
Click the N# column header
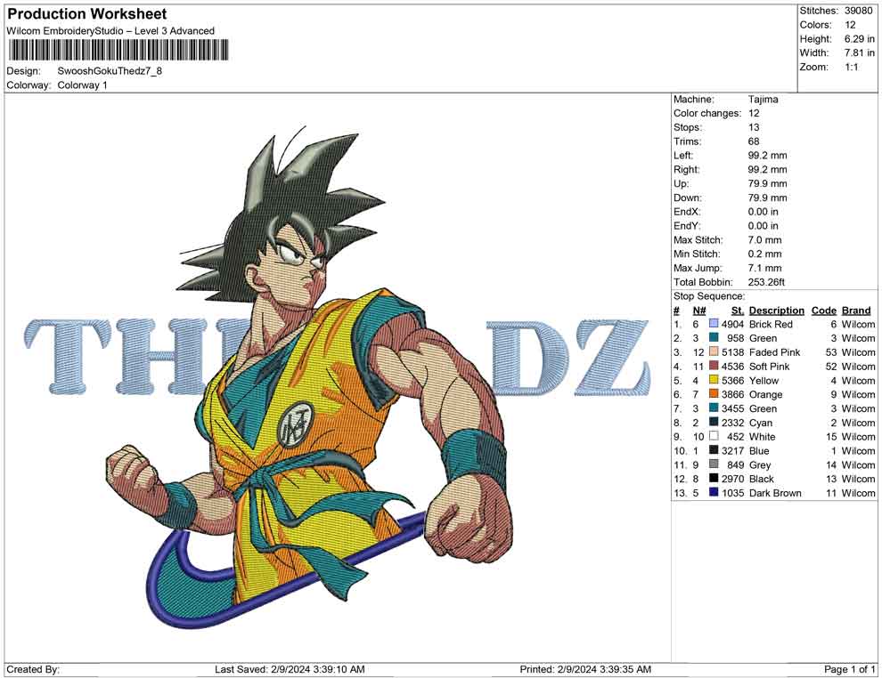click(699, 310)
